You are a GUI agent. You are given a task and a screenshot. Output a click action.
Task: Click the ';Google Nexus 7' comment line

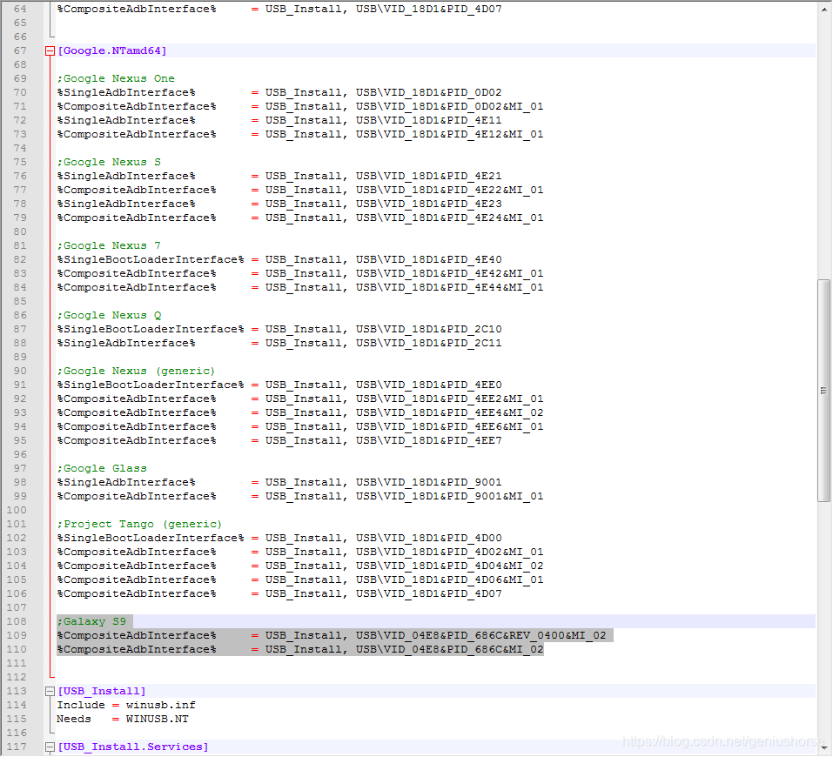pyautogui.click(x=109, y=245)
